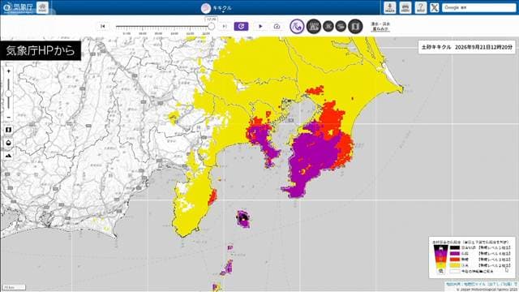
Task: Click the vertical zoom slider handle
Action: click(9, 94)
